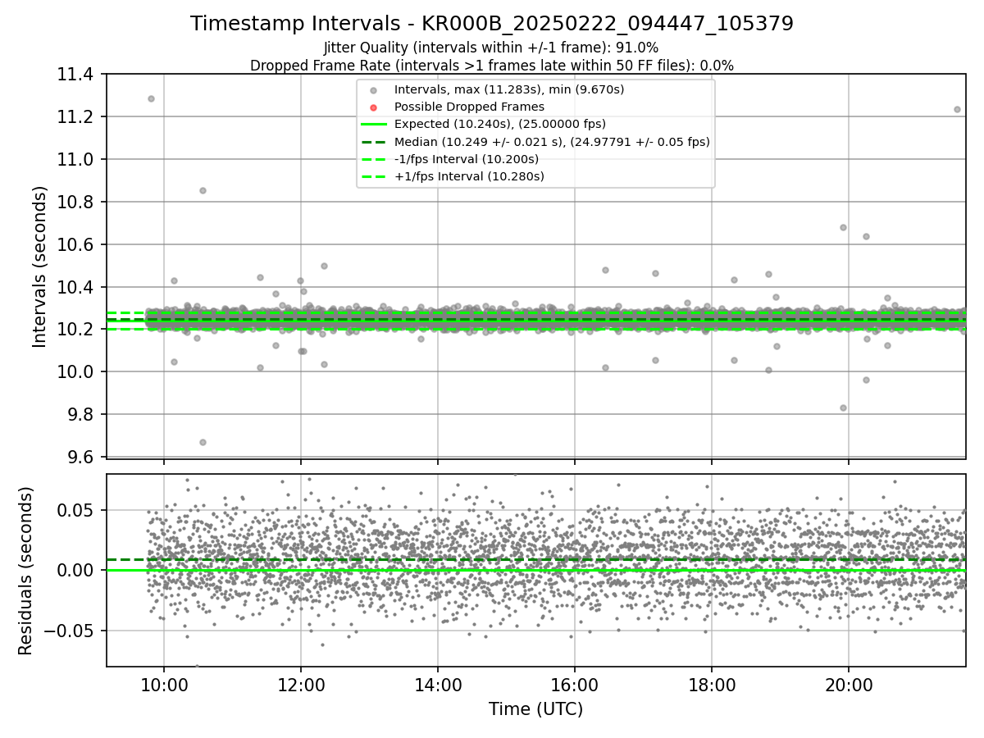Click the 16:00 time tick label
The image size is (984, 738).
coord(575,685)
